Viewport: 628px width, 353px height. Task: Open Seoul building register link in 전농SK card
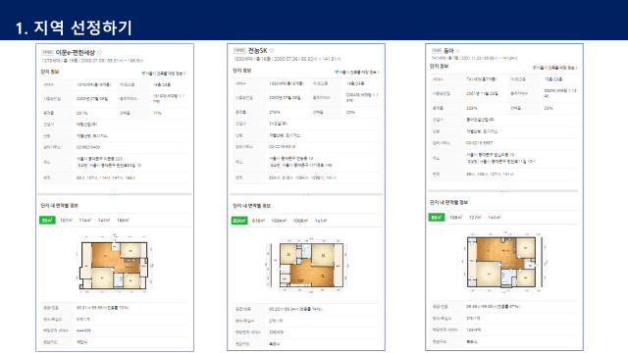click(357, 73)
